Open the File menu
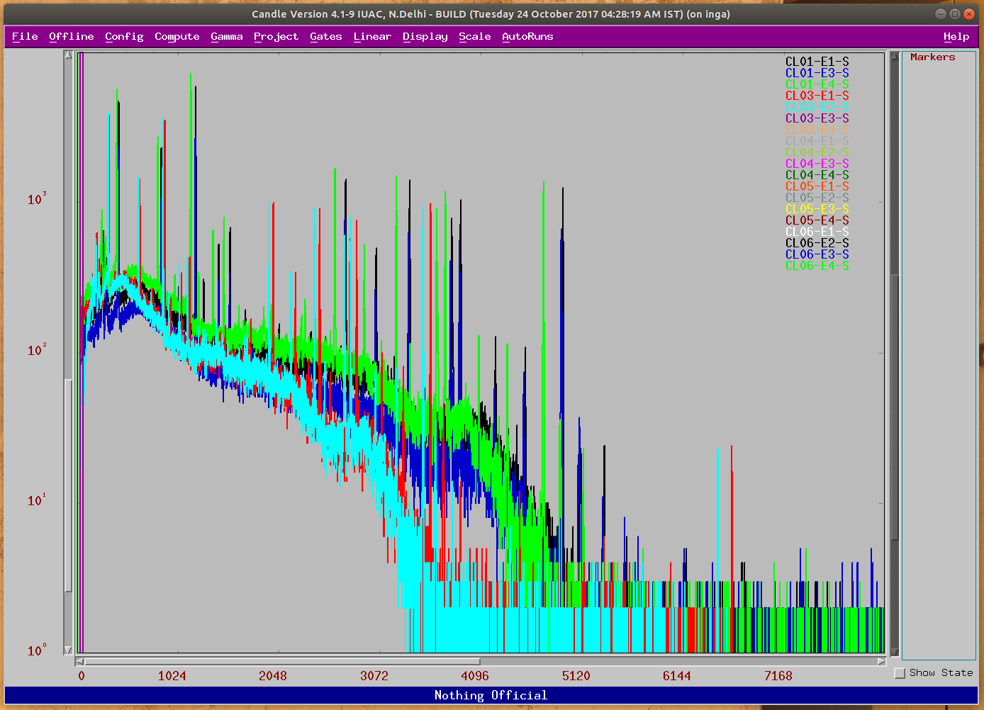The image size is (984, 710). tap(25, 36)
